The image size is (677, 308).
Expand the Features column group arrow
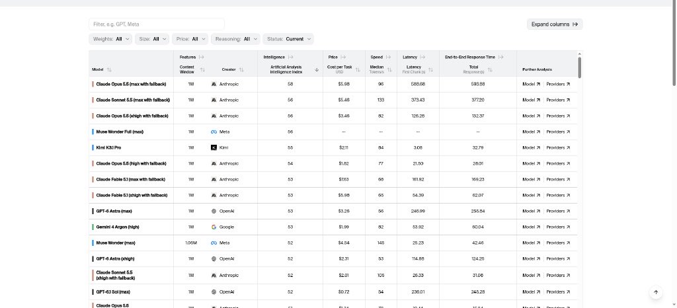[201, 57]
